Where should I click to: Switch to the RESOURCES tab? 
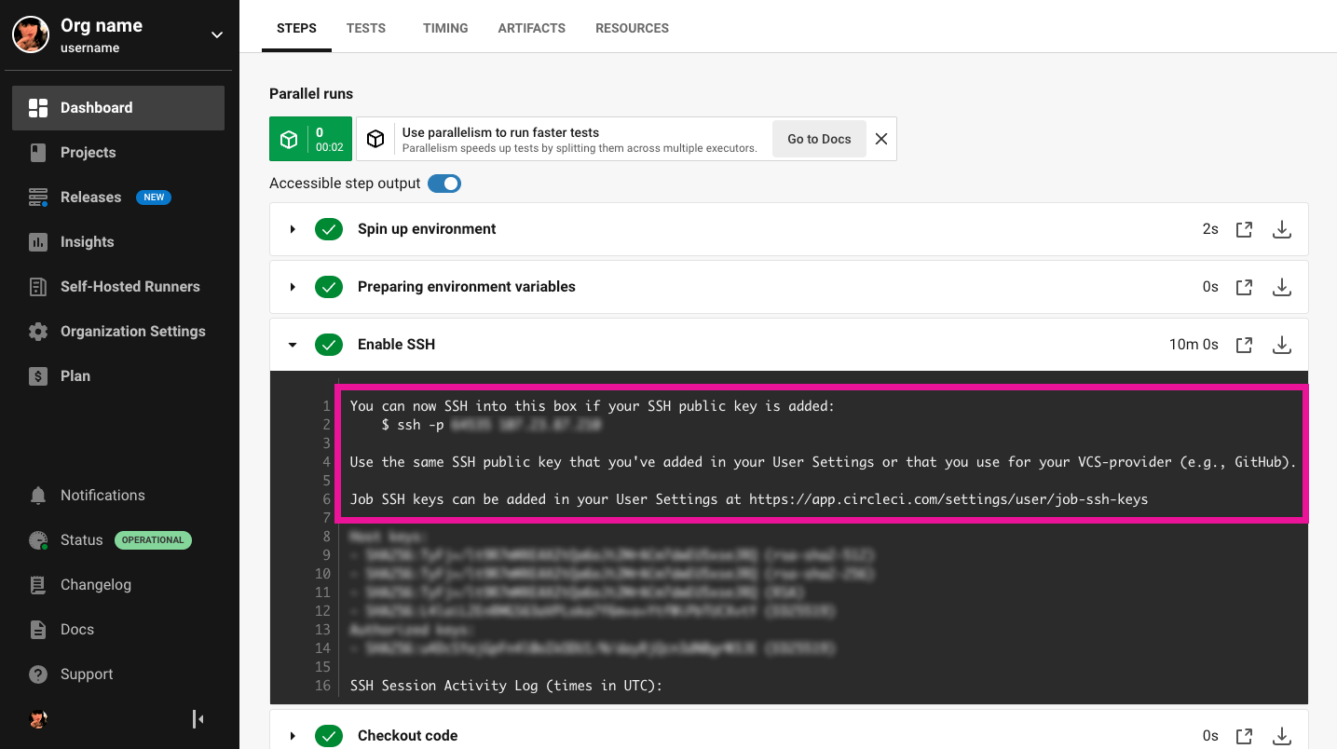[x=633, y=28]
